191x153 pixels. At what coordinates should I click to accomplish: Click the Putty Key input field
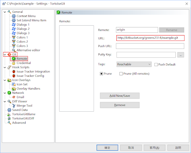pyautogui.click(x=146, y=55)
